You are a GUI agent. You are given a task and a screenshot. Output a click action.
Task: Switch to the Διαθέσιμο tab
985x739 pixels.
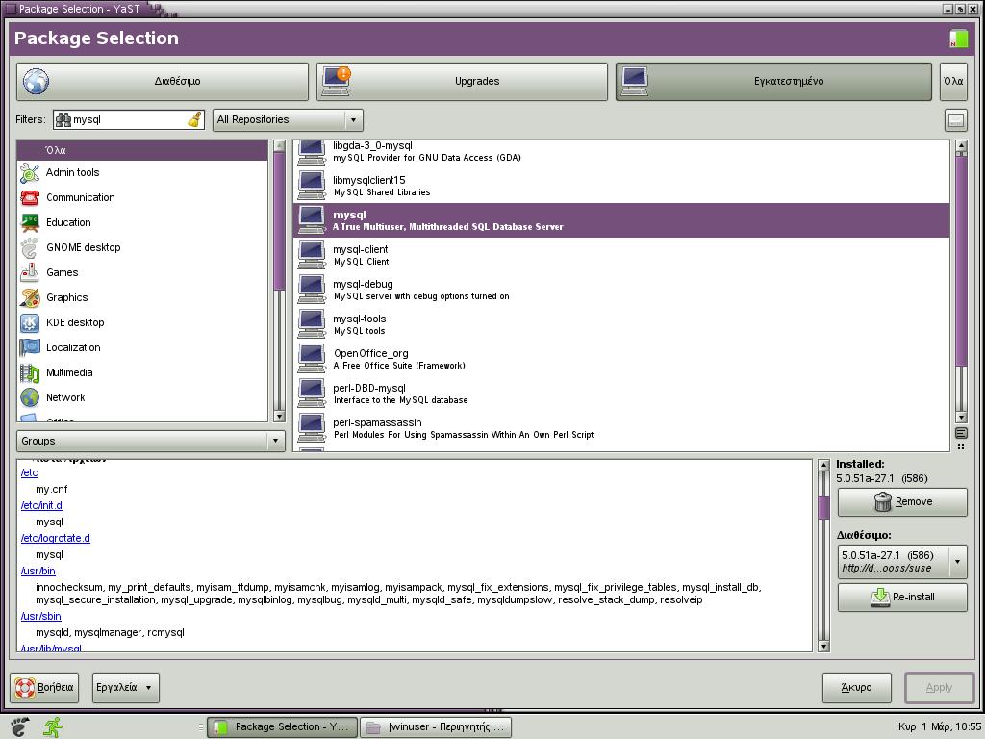(x=163, y=81)
